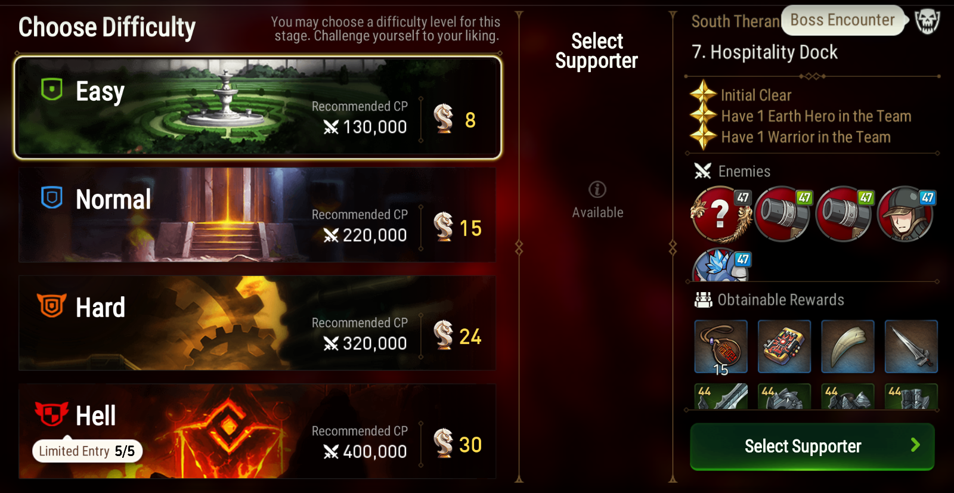View the fang claw reward item

[x=848, y=347]
